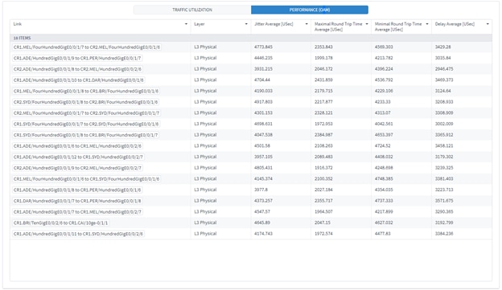Click maximal round trip value 2431.859
502x290 pixels.
tap(323, 80)
